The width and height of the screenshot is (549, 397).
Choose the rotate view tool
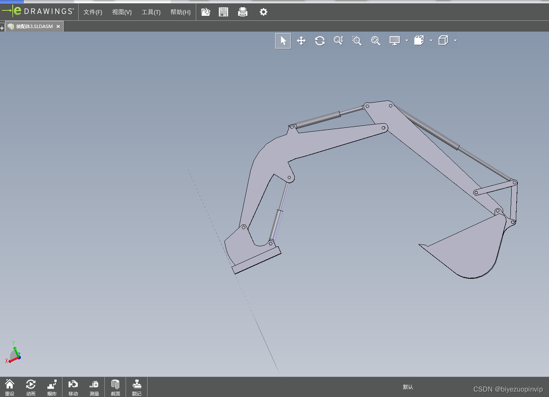click(x=320, y=41)
